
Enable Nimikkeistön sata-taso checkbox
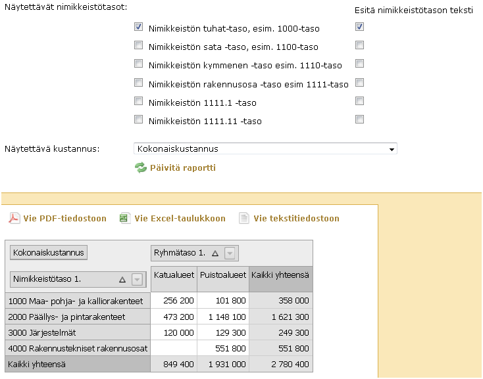(x=138, y=46)
